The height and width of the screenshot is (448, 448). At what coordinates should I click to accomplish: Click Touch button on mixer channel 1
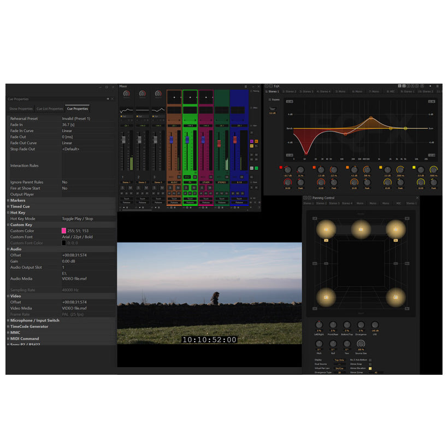pyautogui.click(x=126, y=198)
